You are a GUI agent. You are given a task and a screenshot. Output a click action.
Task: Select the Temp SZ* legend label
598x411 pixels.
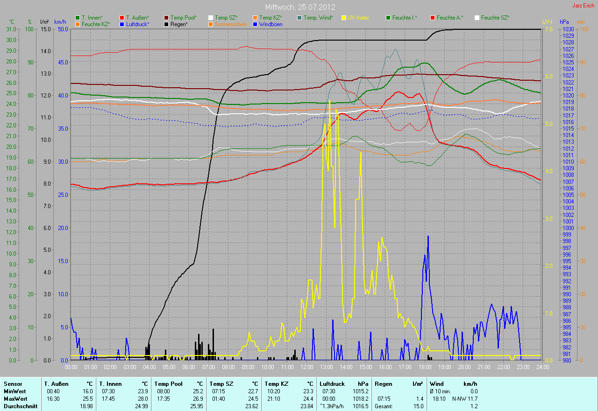pyautogui.click(x=226, y=18)
